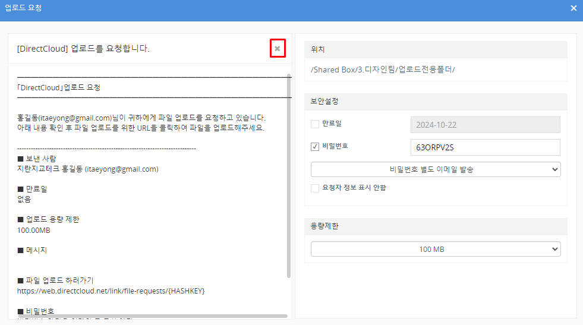Click the expiration date field 2024-10-22
This screenshot has width=583, height=325.
pos(485,125)
